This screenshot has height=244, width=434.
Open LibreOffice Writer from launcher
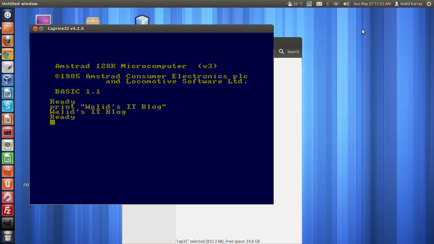point(8,93)
